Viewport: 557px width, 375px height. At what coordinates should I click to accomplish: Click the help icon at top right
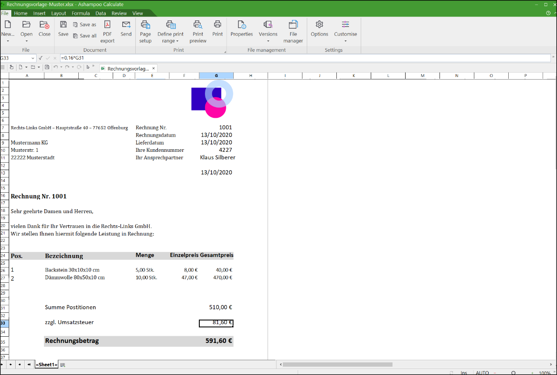(x=548, y=13)
